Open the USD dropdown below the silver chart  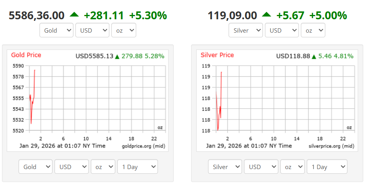click(262, 167)
